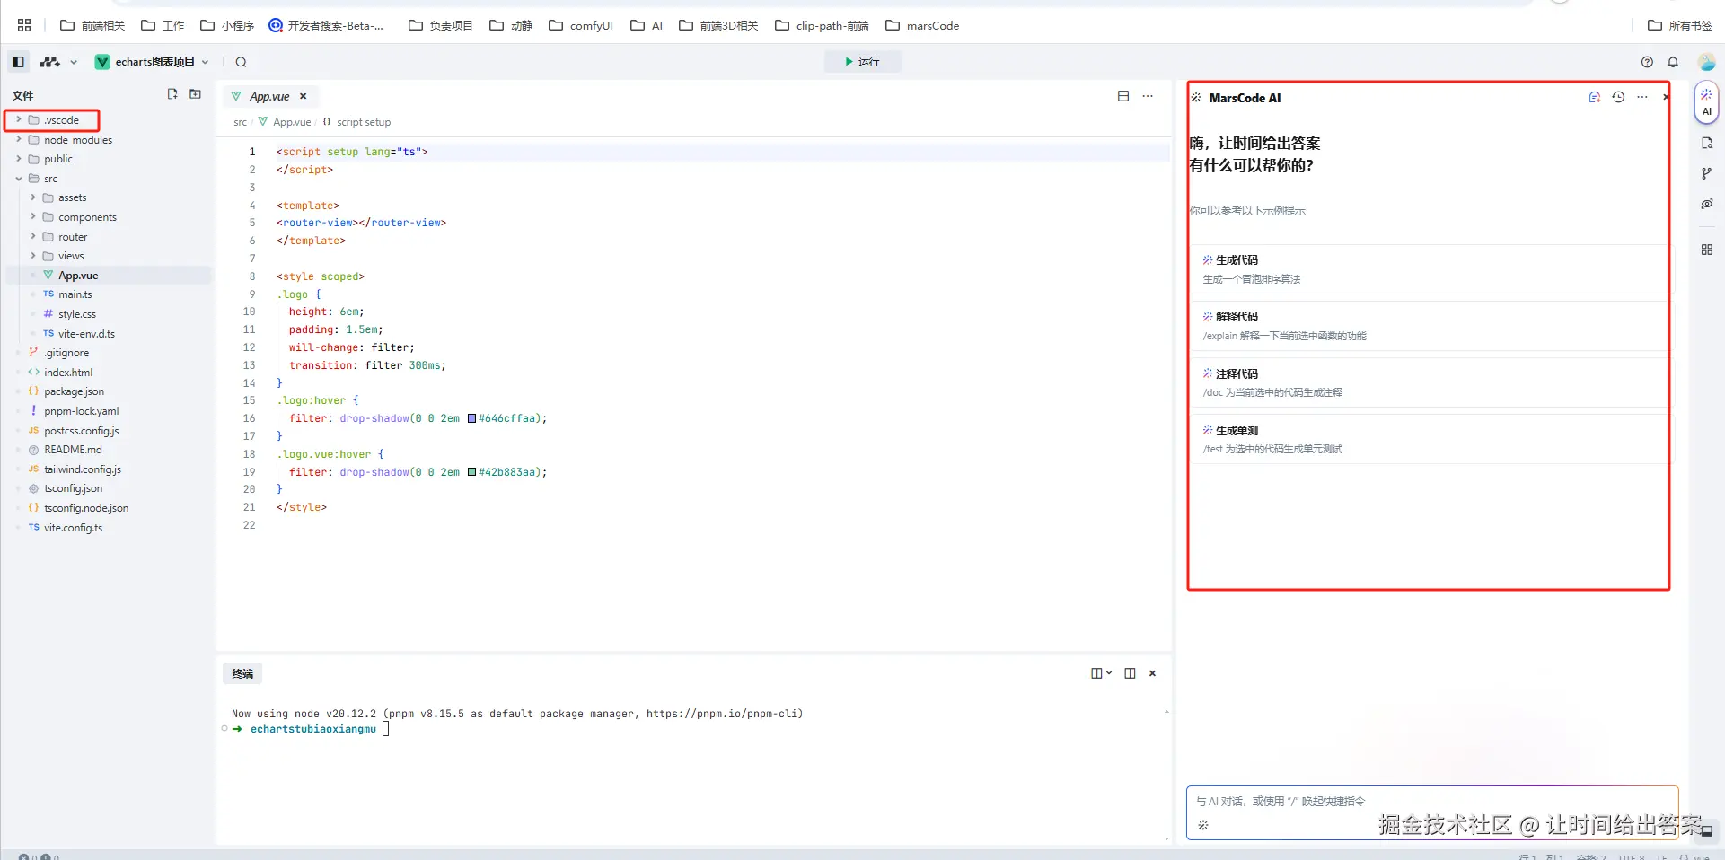
Task: Split the terminal panel
Action: click(x=1130, y=673)
